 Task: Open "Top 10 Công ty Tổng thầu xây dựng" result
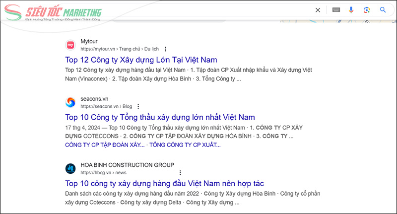point(160,117)
